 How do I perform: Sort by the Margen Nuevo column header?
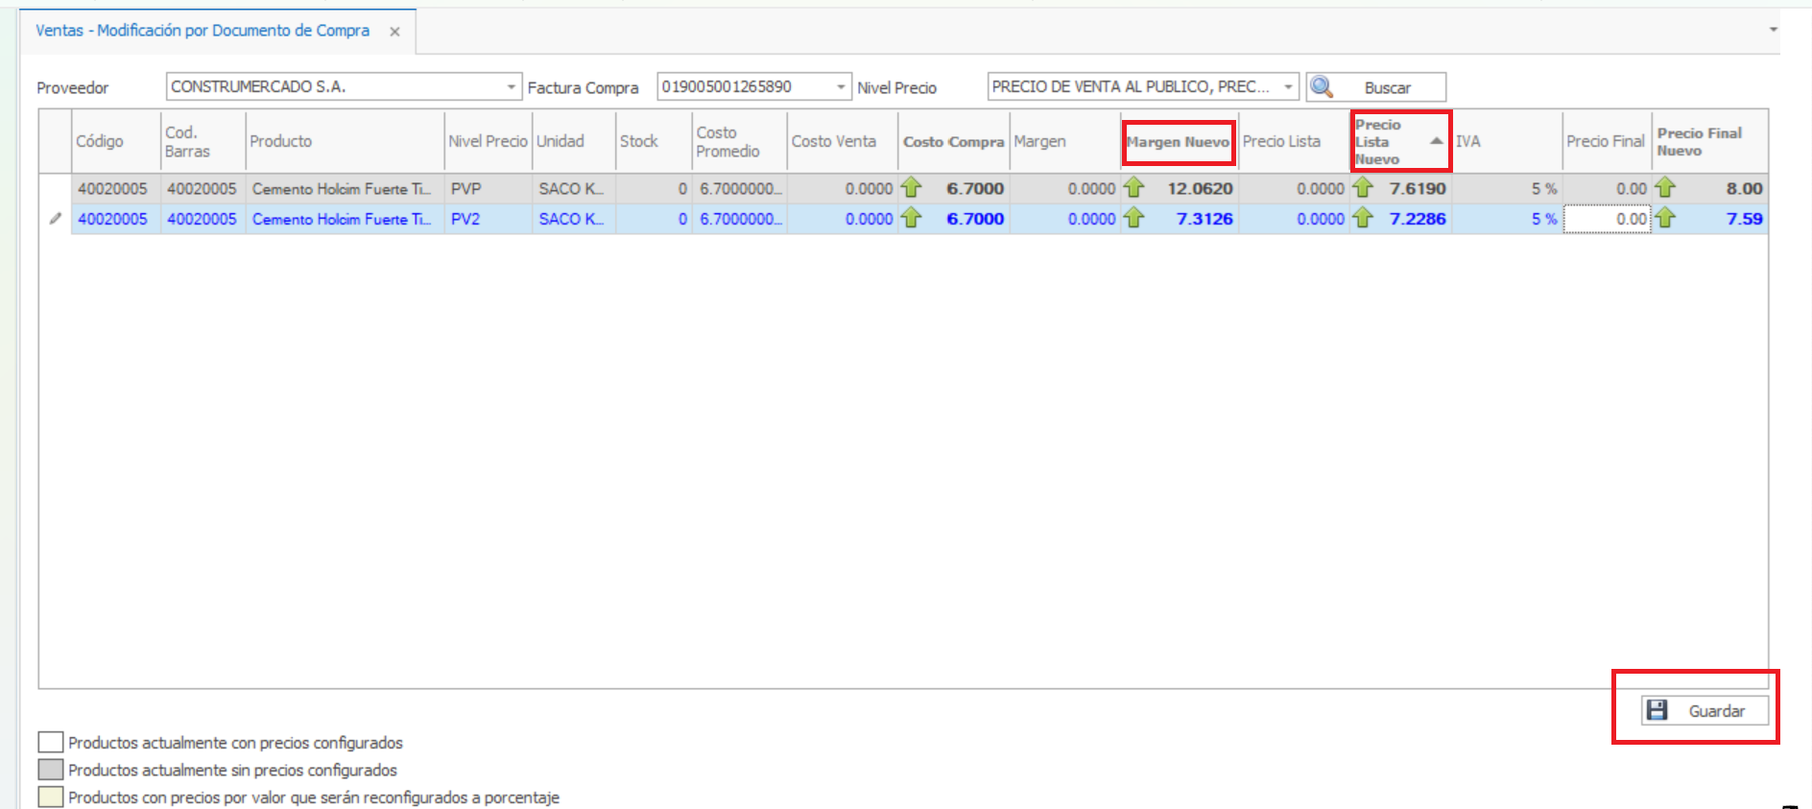click(x=1178, y=142)
